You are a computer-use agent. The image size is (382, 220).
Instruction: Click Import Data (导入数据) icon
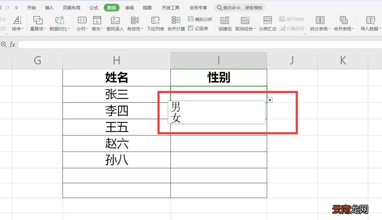[370, 20]
